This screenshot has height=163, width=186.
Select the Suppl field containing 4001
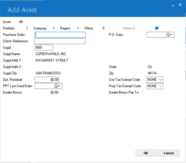[44, 48]
